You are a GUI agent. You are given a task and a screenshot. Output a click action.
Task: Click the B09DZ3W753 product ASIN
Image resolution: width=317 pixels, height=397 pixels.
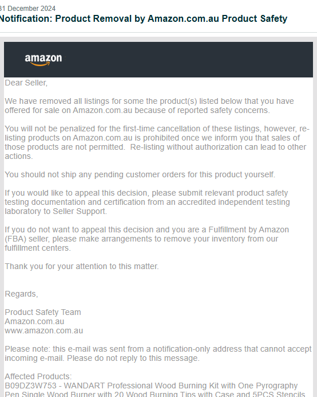point(30,386)
